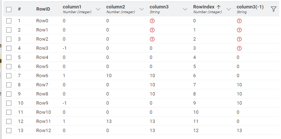281x139 pixels.
Task: Click missing value icon in Row1 column3(-1)
Action: pos(239,30)
